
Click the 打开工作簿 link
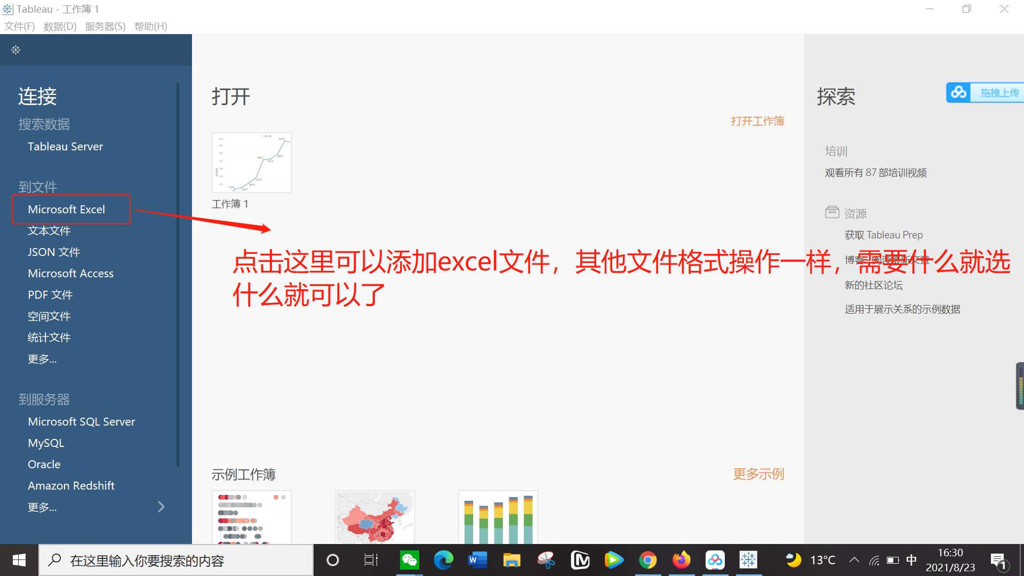click(x=757, y=121)
